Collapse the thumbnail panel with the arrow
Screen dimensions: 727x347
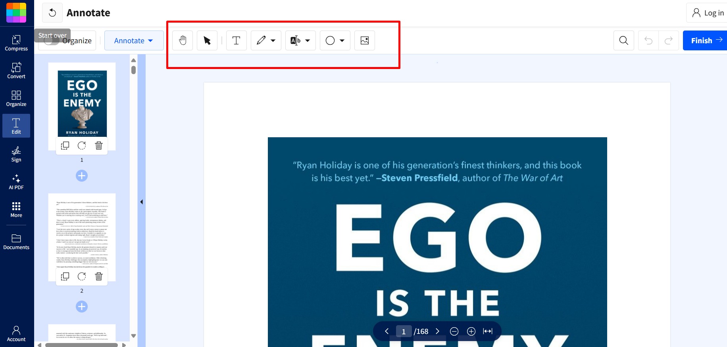[x=142, y=202]
